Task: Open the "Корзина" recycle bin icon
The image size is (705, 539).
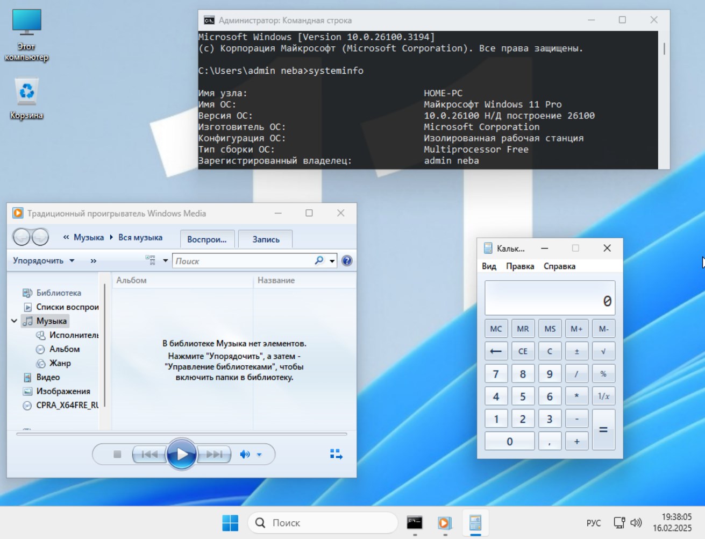Action: pos(26,100)
